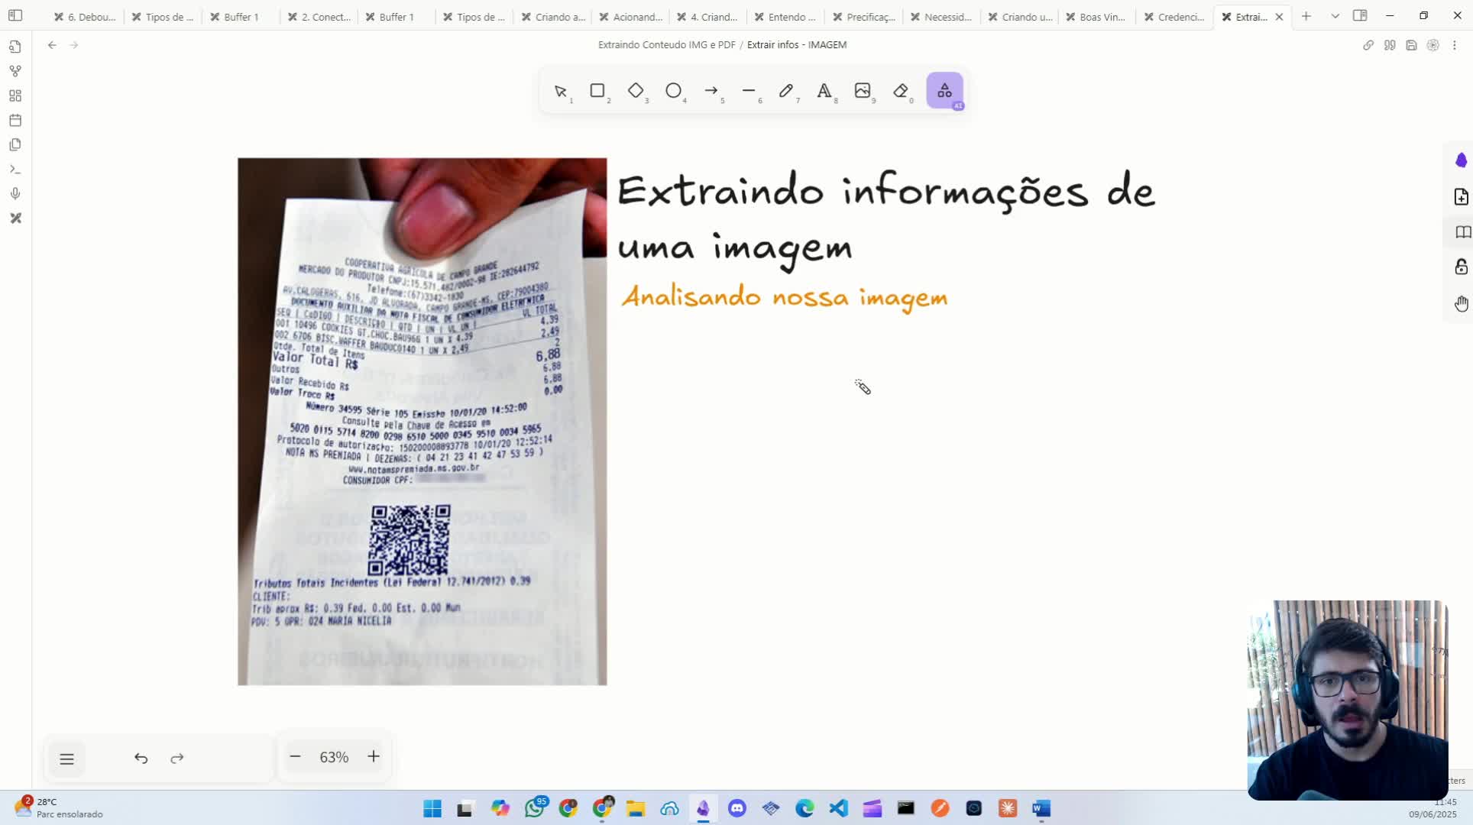Screen dimensions: 1473x825
Task: Toggle the left sidebar panel visibility
Action: (15, 15)
